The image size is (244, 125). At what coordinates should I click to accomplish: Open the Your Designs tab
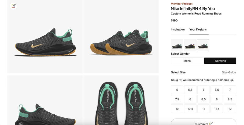198,29
